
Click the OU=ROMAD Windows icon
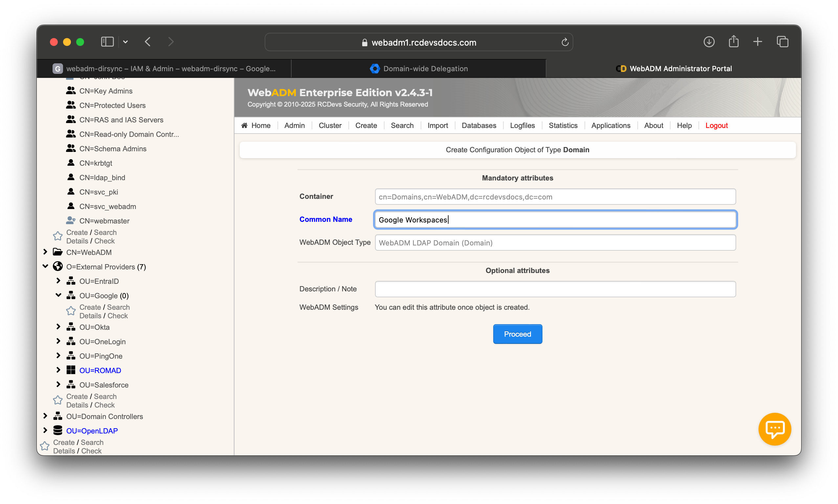point(71,370)
